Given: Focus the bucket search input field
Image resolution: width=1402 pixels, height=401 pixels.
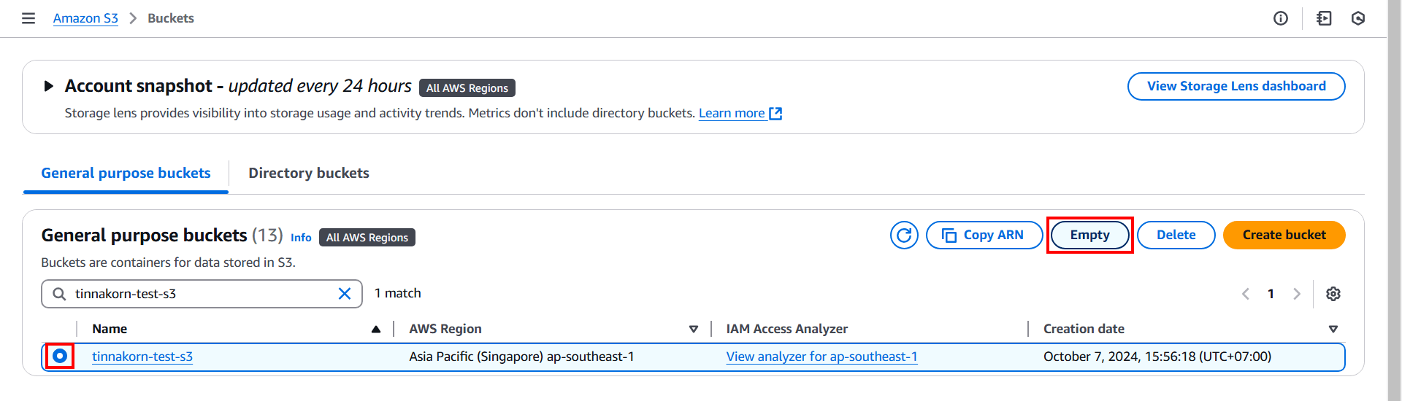Looking at the screenshot, I should point(202,294).
